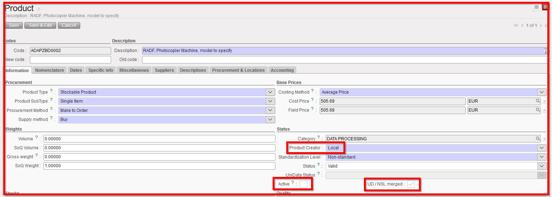Click the Save & Edit button
The height and width of the screenshot is (197, 552).
coord(40,25)
